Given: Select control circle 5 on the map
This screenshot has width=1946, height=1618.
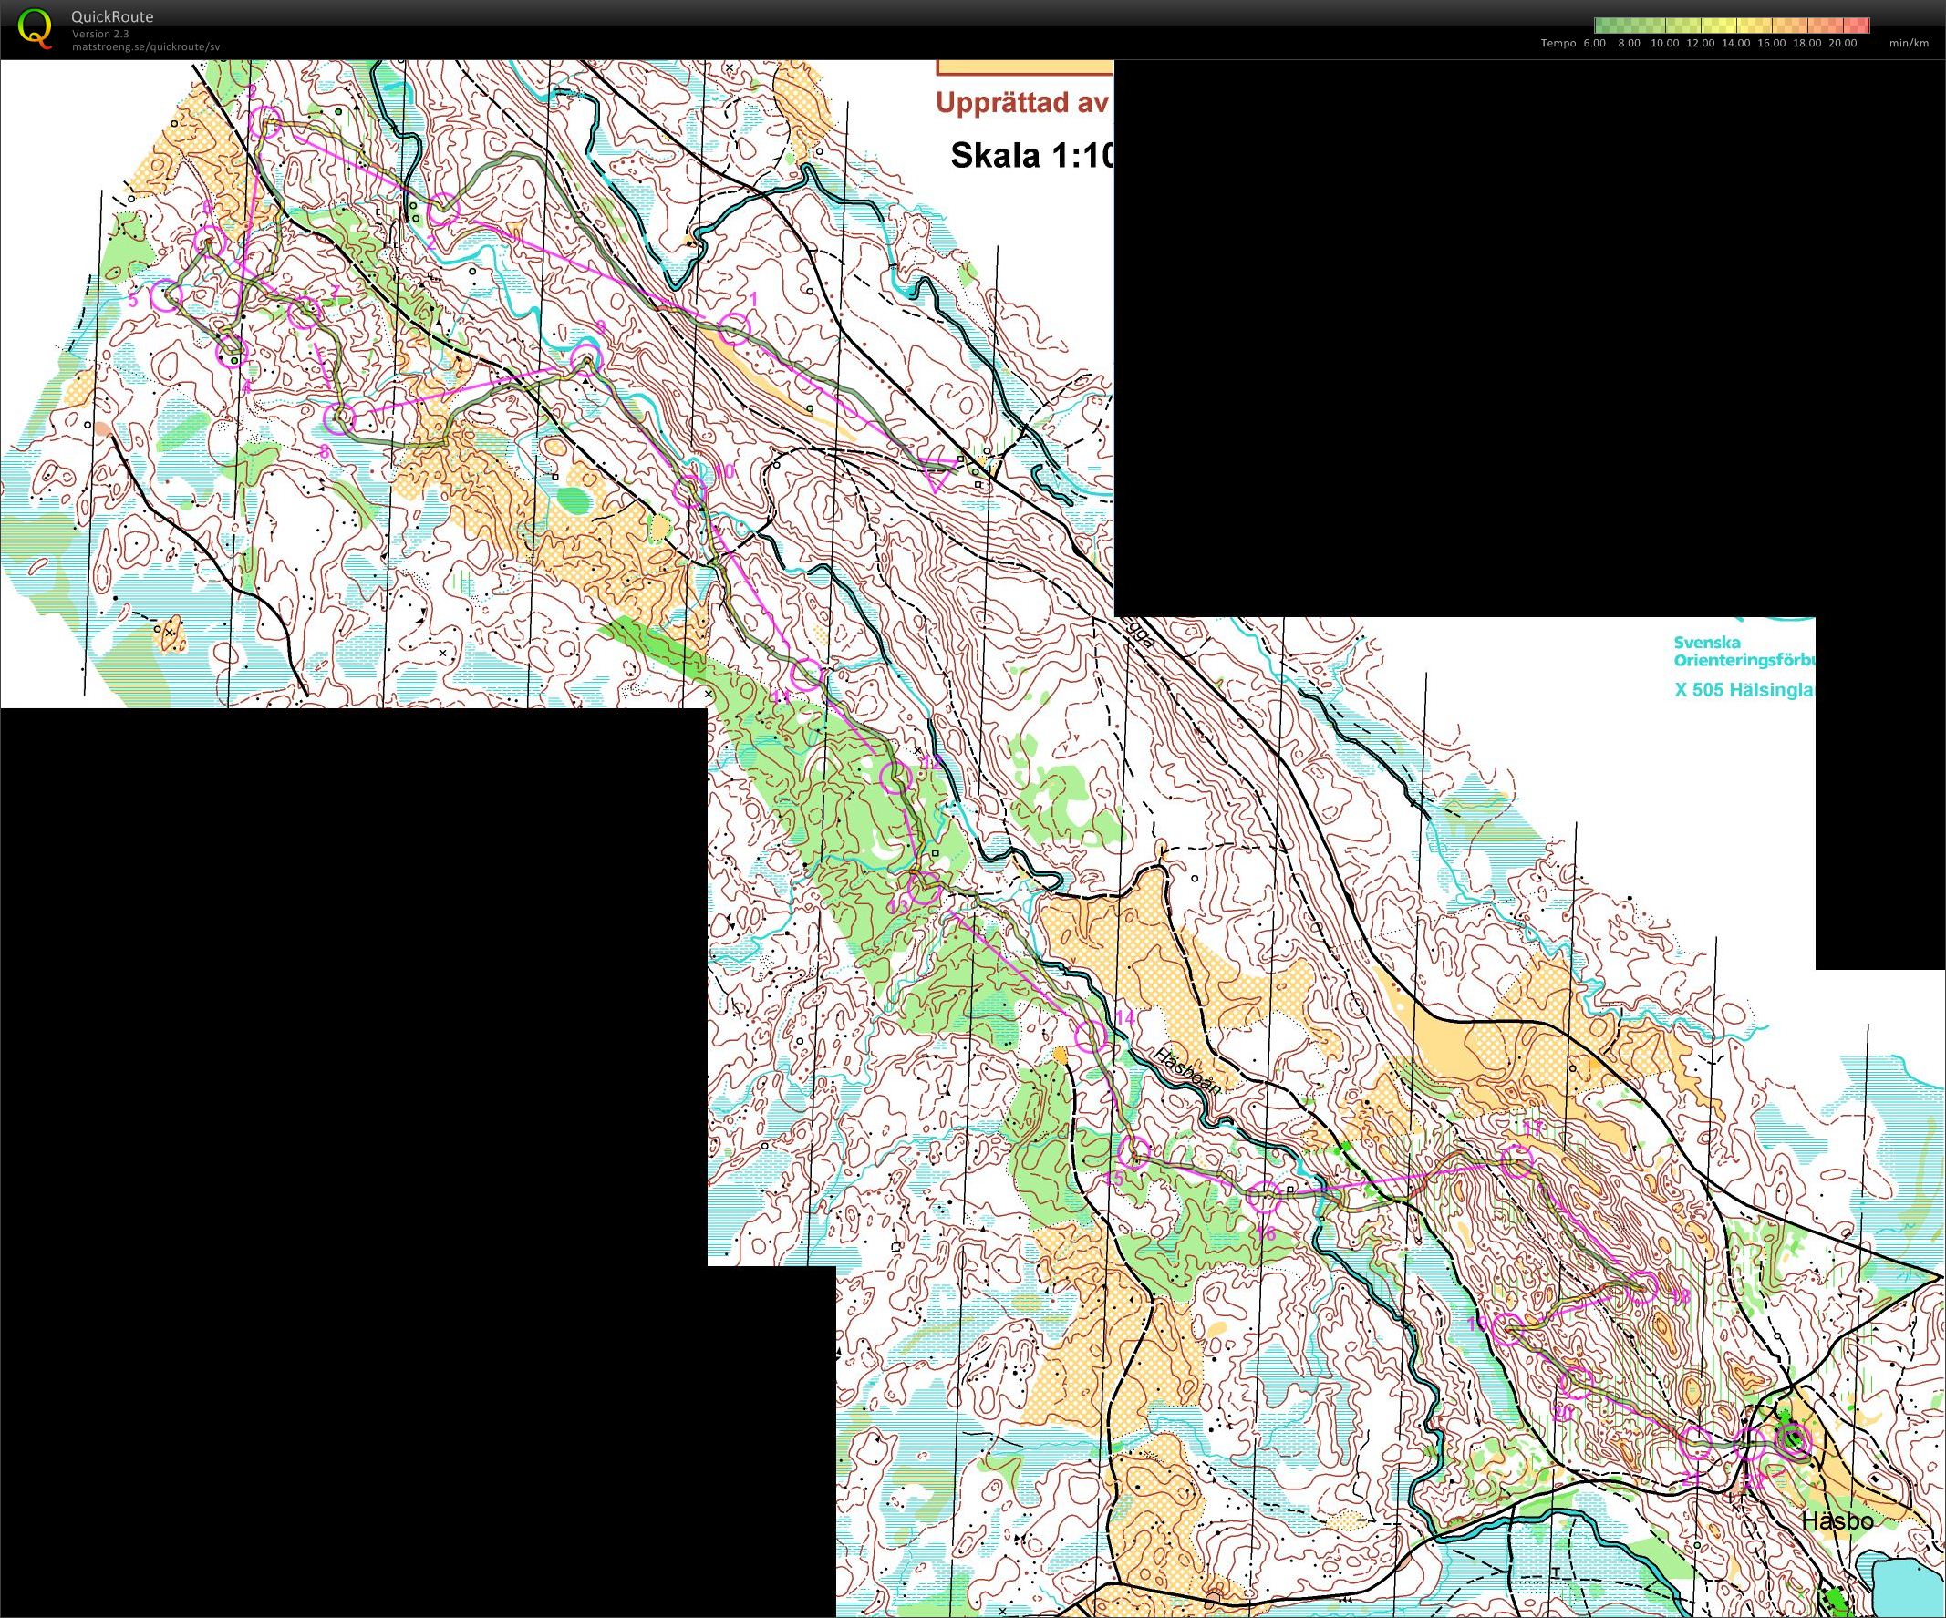Looking at the screenshot, I should point(166,294).
